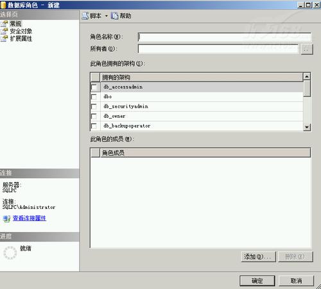Open the 帮助 help icon

[114, 16]
